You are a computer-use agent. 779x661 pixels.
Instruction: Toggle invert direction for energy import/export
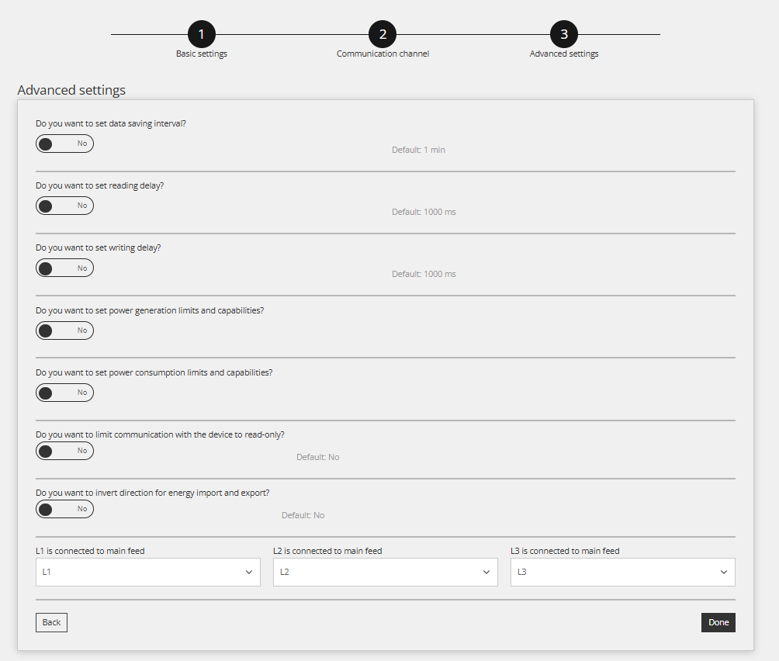pyautogui.click(x=64, y=509)
